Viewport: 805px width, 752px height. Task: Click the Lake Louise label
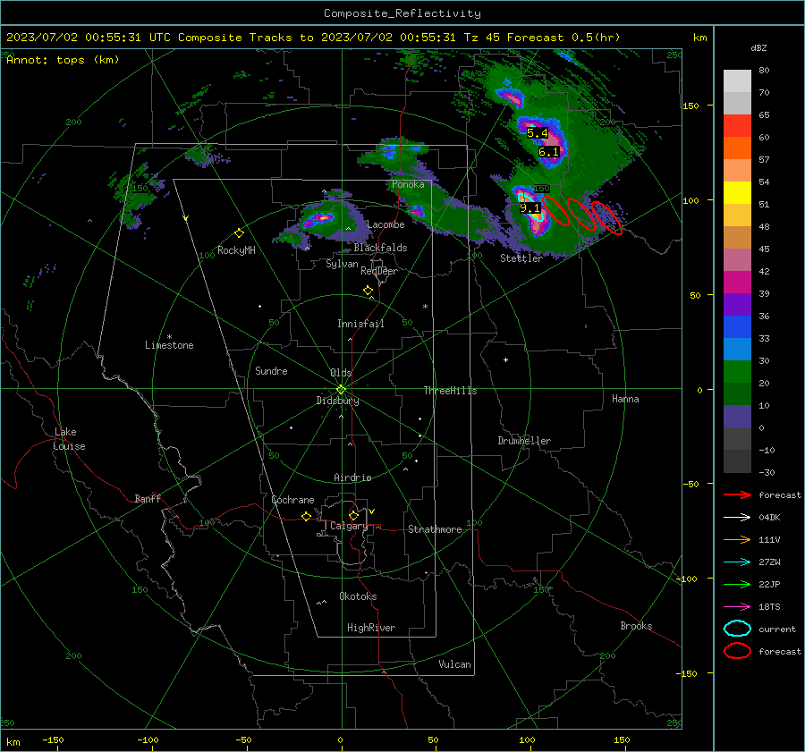point(69,439)
